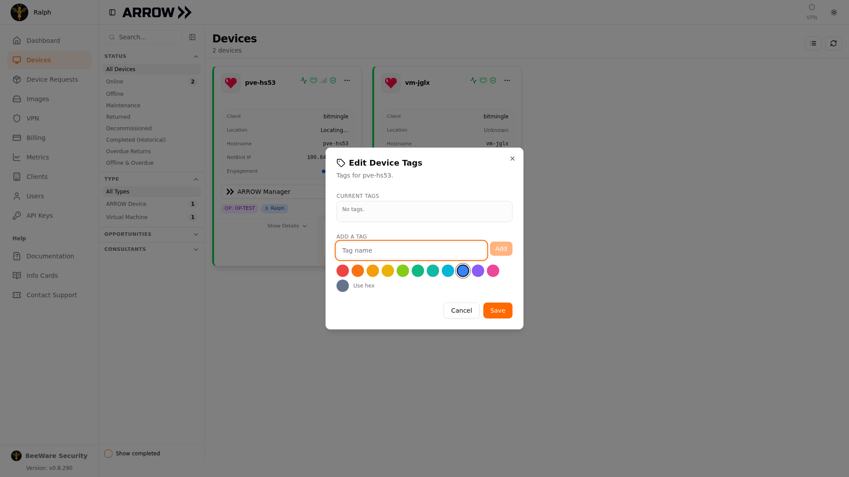Click BeeWare Security logo at bottom

(16, 456)
